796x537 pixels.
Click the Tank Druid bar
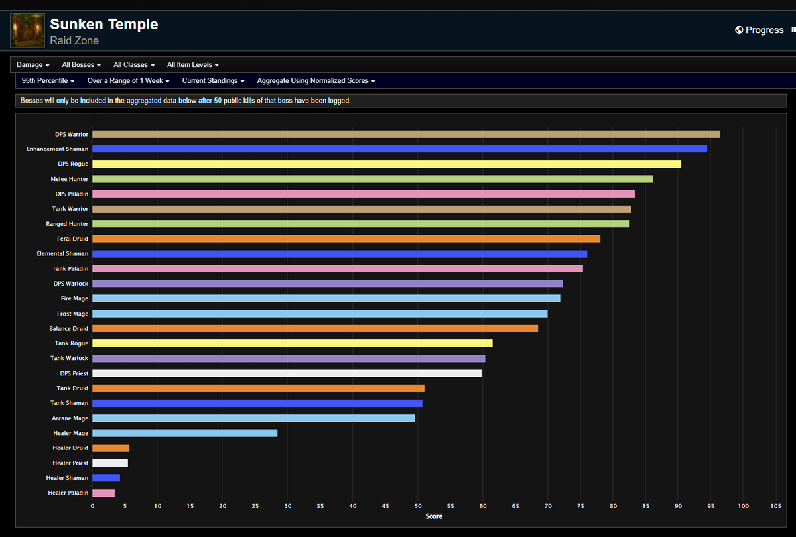pos(258,388)
